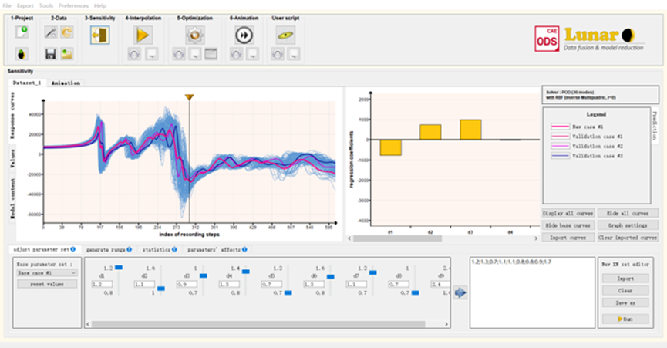Click the Save as button
The height and width of the screenshot is (348, 667).
click(625, 303)
